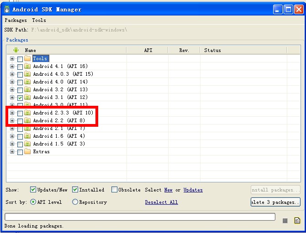This screenshot has width=306, height=233.
Task: Tick the Android 2.3.3 (API 10) checkbox
Action: click(x=20, y=113)
